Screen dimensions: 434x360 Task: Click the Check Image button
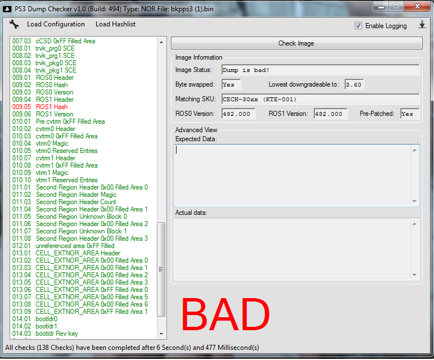(296, 43)
